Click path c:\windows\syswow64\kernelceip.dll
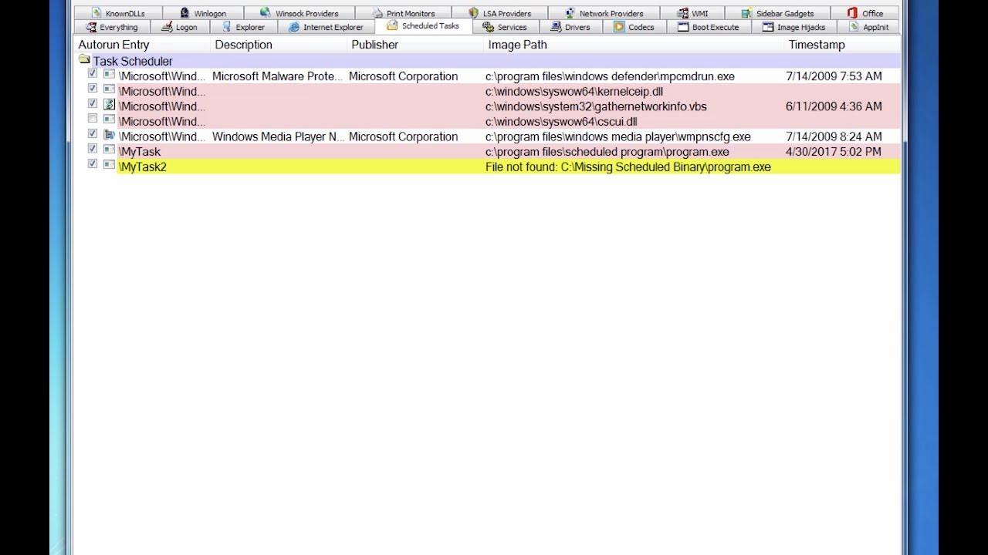 (574, 92)
